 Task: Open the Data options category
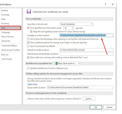(3, 19)
